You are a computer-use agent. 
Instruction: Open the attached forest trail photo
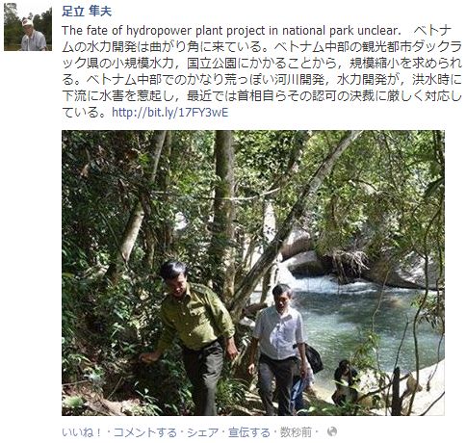[x=253, y=273]
